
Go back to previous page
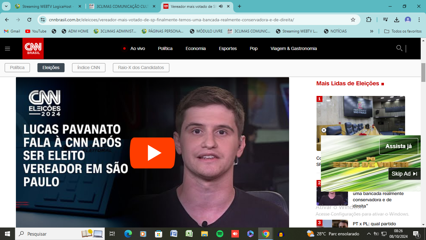point(7,20)
